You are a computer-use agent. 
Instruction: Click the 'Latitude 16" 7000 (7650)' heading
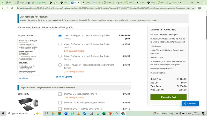[163, 30]
